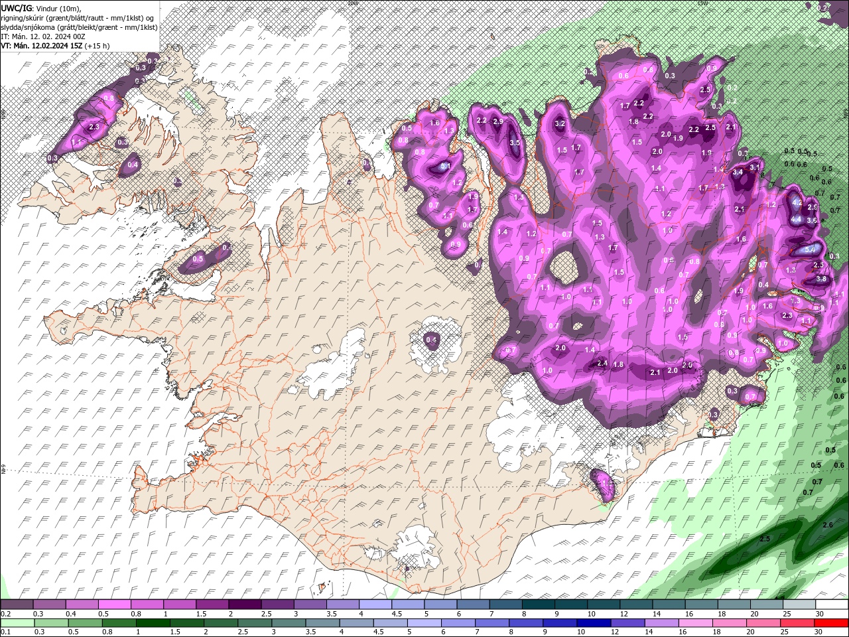Click the '3.4' snowfall value on the map
849x637 pixels.
pyautogui.click(x=738, y=172)
